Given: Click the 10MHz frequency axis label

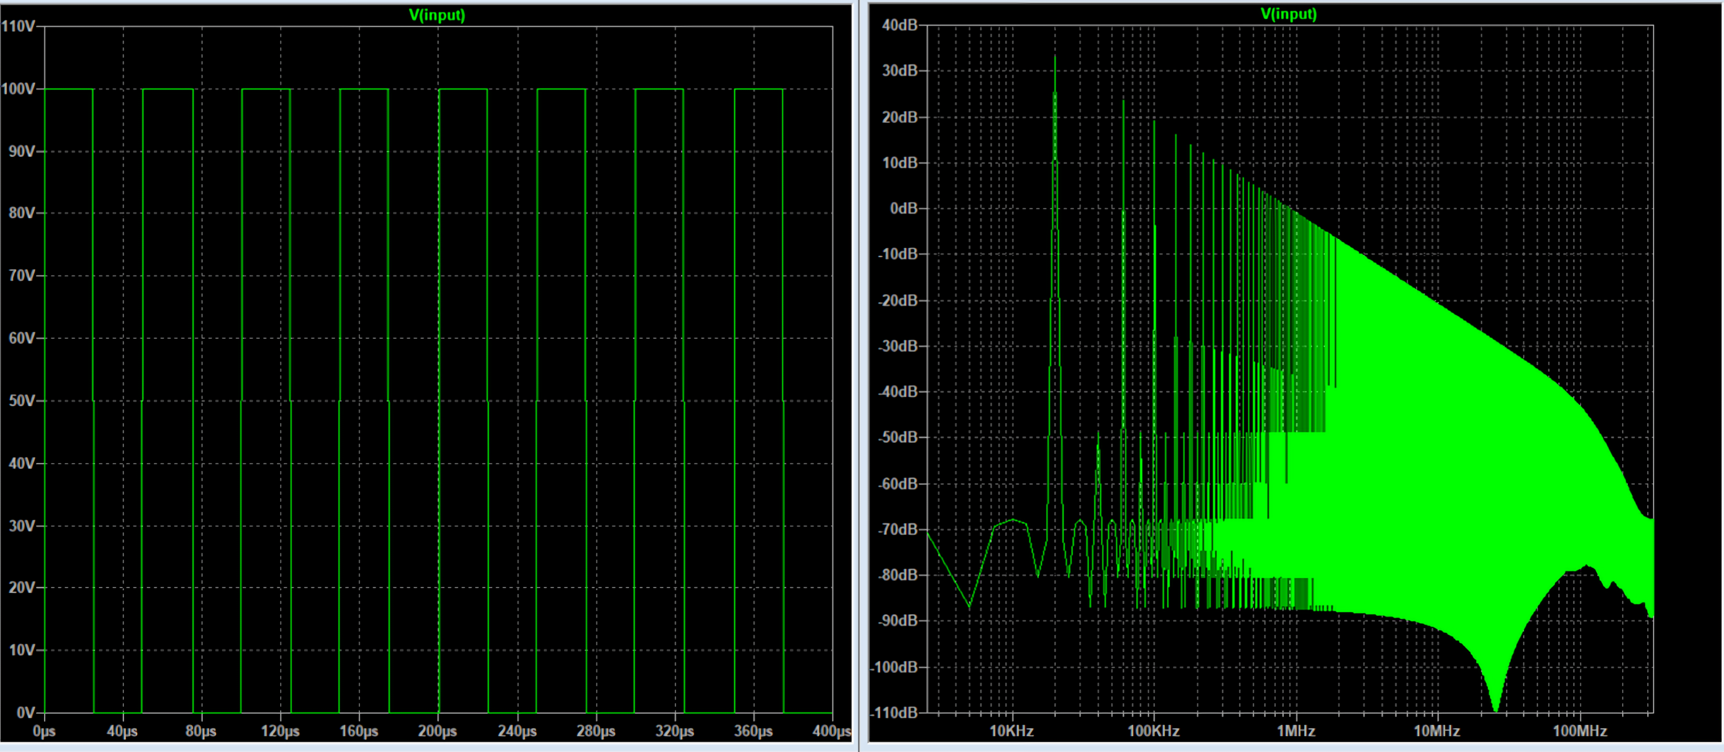Looking at the screenshot, I should [x=1436, y=730].
